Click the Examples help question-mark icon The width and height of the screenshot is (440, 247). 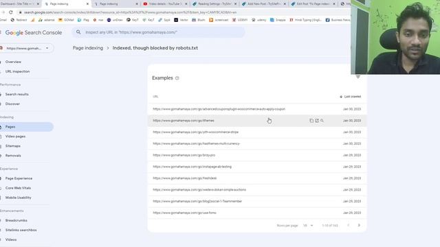point(177,78)
